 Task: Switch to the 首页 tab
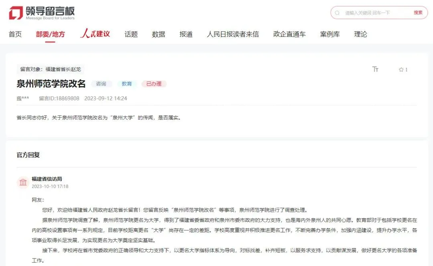15,34
